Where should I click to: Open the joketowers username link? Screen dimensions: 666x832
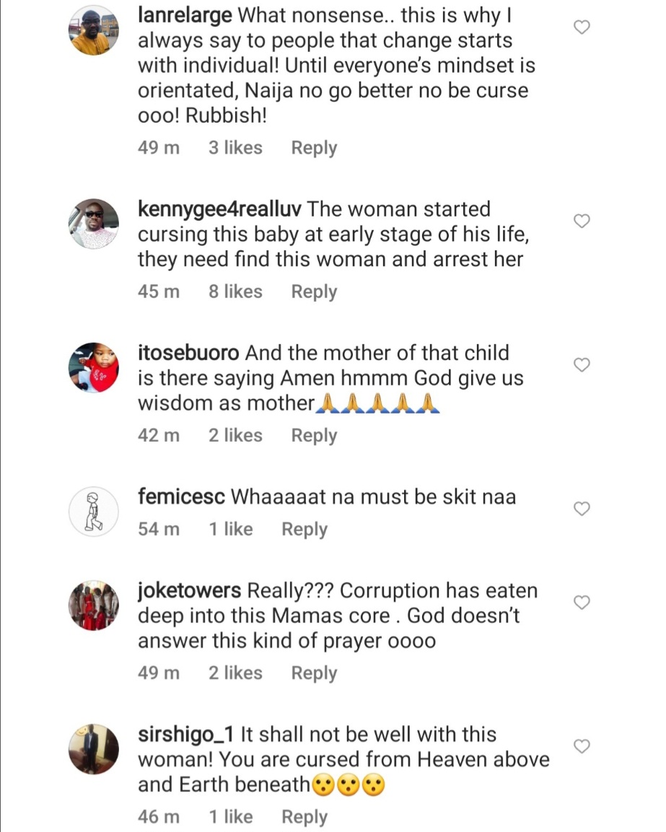(189, 591)
